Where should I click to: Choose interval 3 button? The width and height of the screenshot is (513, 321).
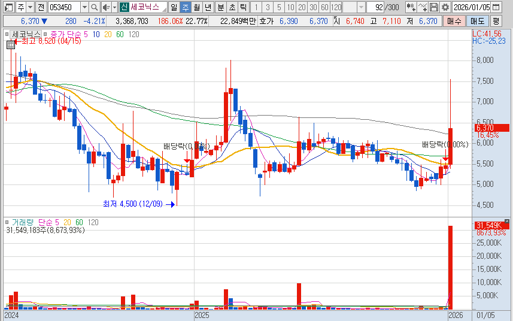(x=268, y=7)
